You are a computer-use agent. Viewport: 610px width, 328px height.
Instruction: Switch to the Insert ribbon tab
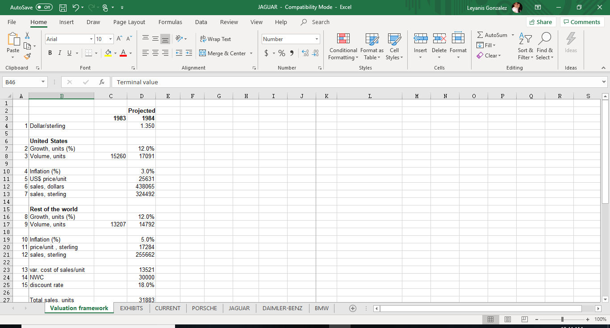(x=67, y=22)
